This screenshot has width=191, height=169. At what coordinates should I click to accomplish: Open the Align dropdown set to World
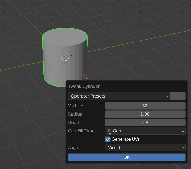coord(145,148)
